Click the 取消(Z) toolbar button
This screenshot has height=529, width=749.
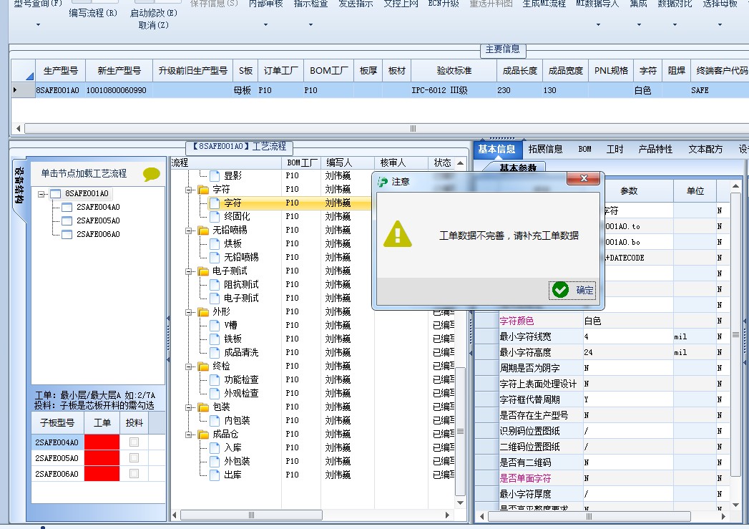(x=153, y=25)
